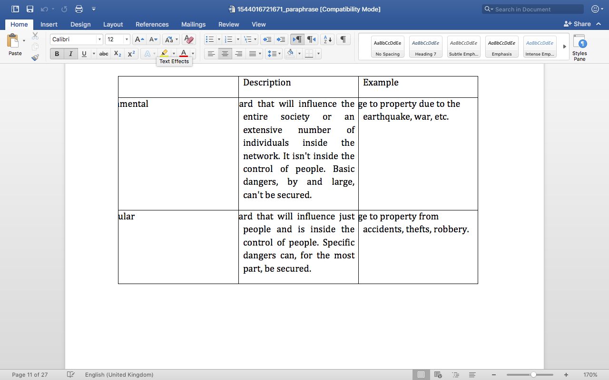Increase font size with large A
The image size is (609, 380).
coord(139,39)
